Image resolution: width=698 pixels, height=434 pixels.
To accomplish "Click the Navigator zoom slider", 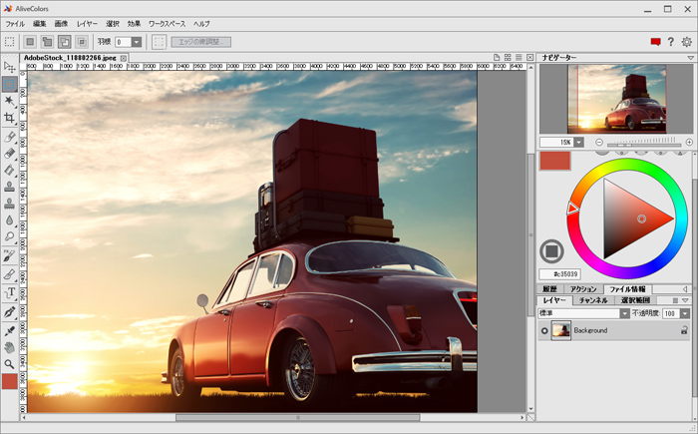I will (644, 144).
